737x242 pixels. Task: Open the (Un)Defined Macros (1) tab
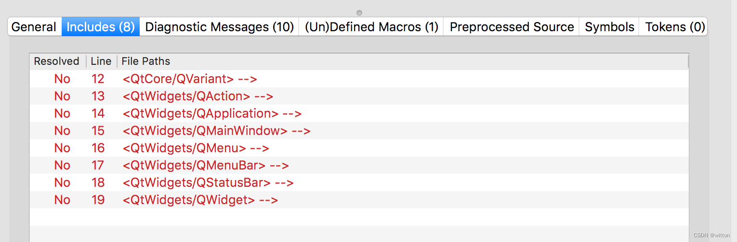click(x=371, y=27)
